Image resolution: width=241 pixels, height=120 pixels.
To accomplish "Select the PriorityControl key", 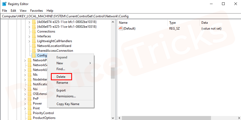I will coord(43,113).
